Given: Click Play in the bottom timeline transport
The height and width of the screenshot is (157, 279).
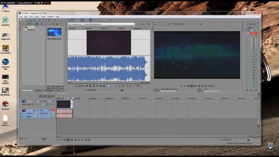Looking at the screenshot, I should (x=68, y=140).
